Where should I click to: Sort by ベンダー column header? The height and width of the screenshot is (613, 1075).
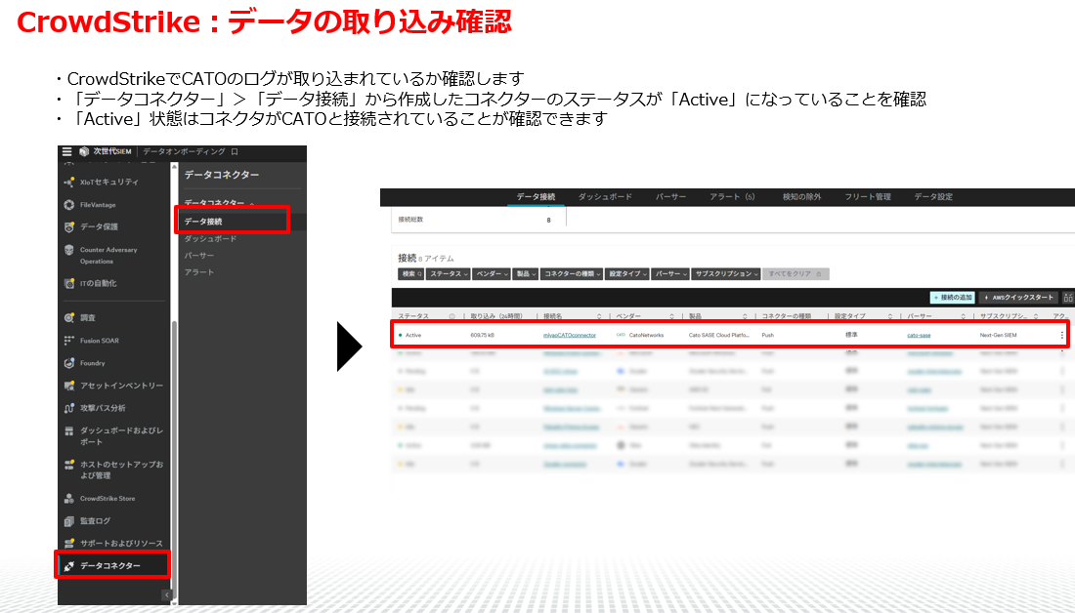pyautogui.click(x=628, y=316)
